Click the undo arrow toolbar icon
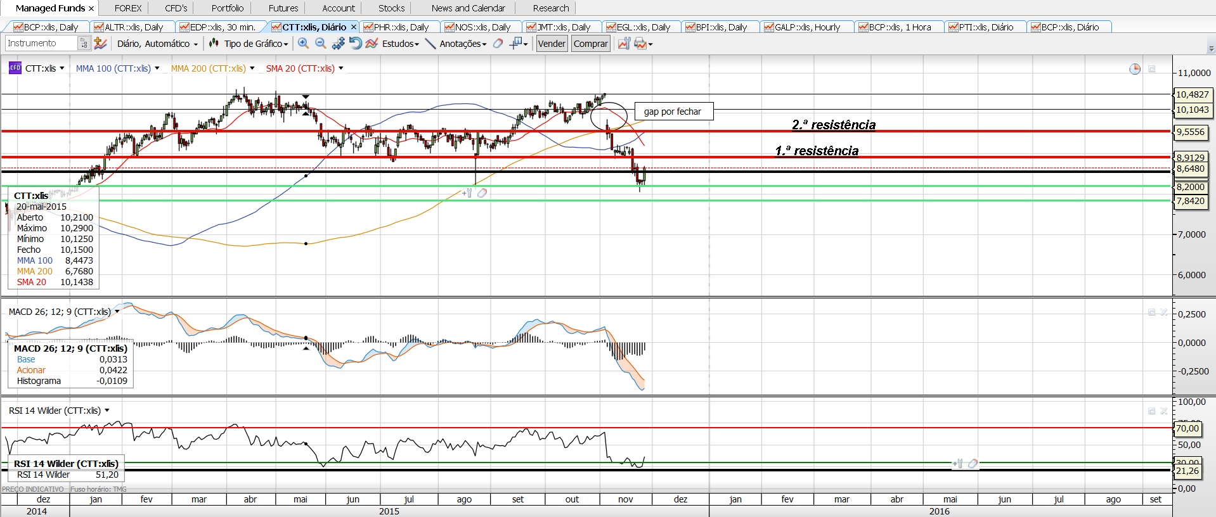The image size is (1216, 517). [355, 43]
